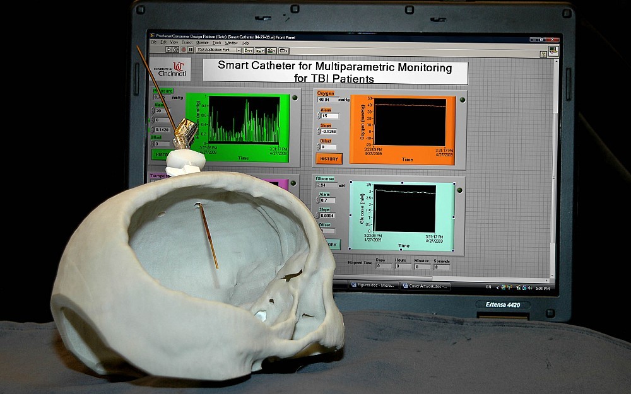Click the LabVIEW title bar icon

153,35
